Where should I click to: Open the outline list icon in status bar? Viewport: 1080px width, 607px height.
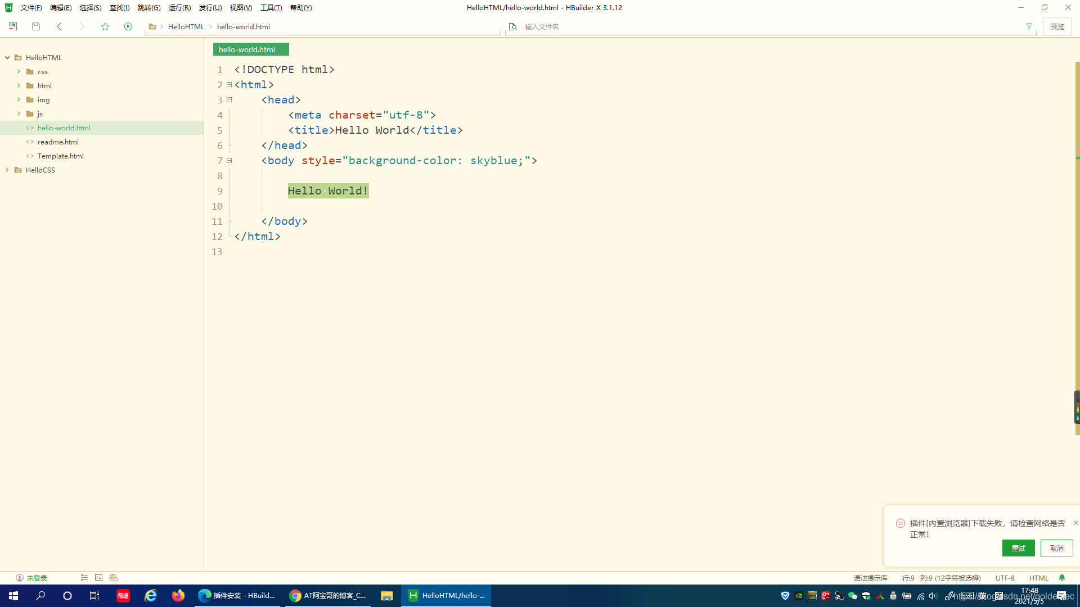[84, 578]
